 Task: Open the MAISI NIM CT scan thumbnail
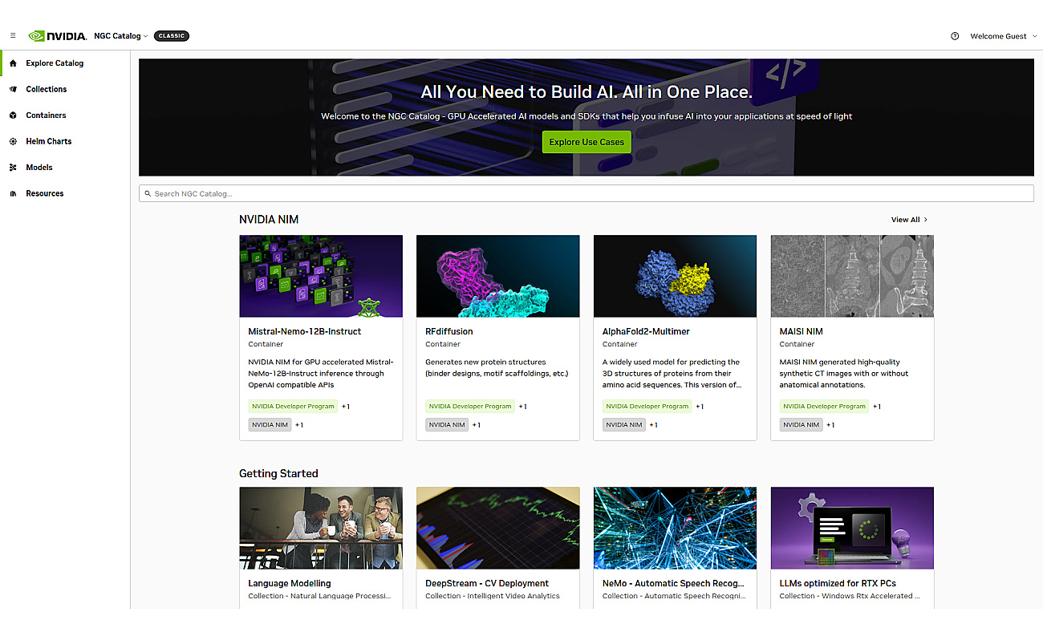pyautogui.click(x=852, y=276)
